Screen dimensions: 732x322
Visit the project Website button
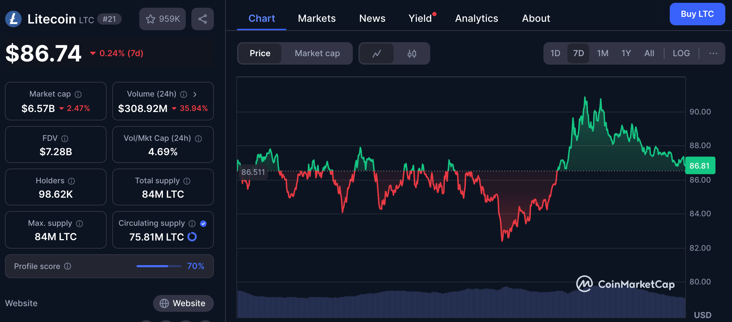(x=183, y=303)
